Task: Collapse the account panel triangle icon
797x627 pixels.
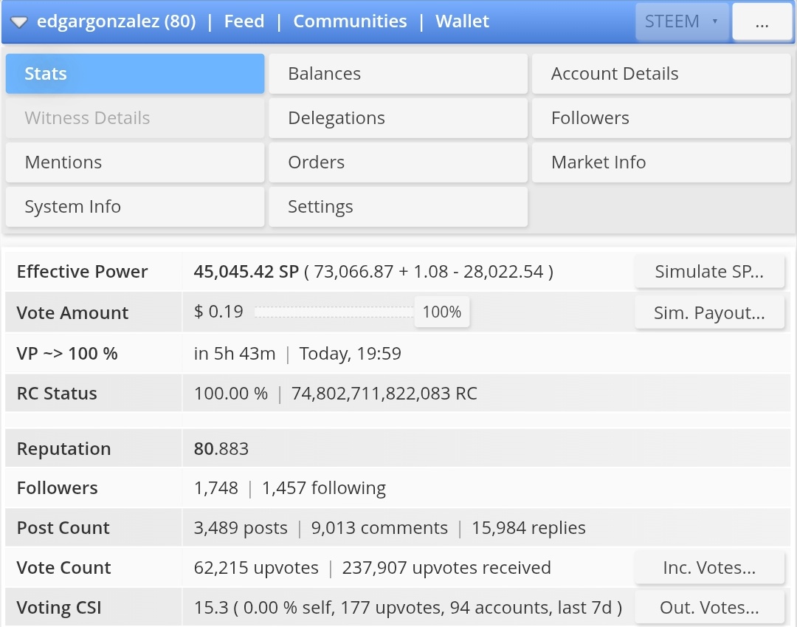Action: pos(20,22)
